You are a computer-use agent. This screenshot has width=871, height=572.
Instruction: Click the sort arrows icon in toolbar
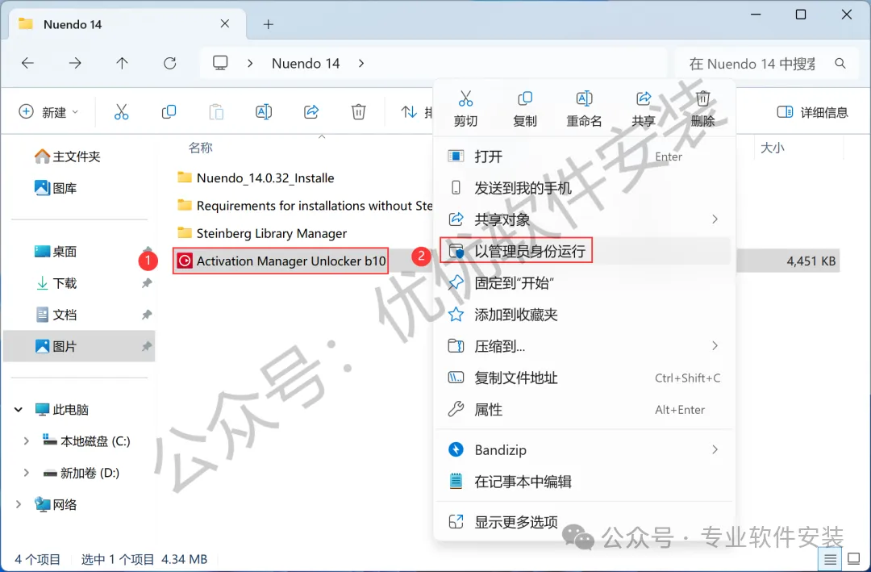point(409,111)
